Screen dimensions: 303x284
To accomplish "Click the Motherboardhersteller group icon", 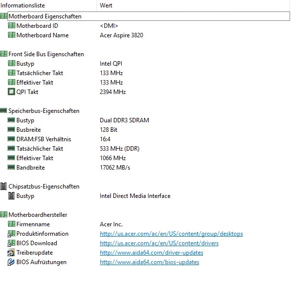I will click(x=3, y=214).
